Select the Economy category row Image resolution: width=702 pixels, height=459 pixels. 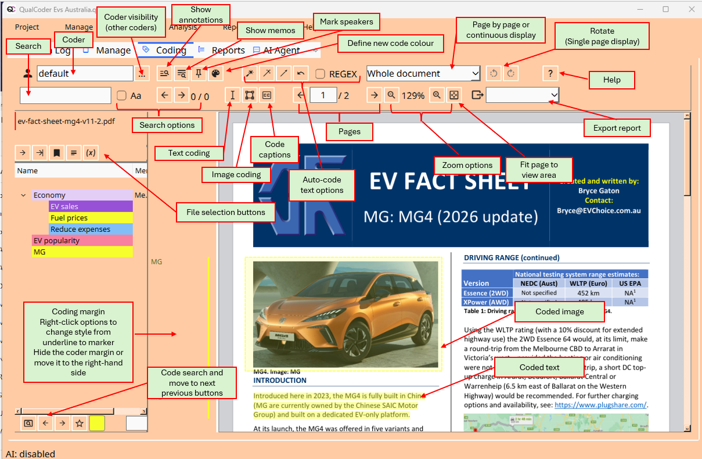[82, 195]
